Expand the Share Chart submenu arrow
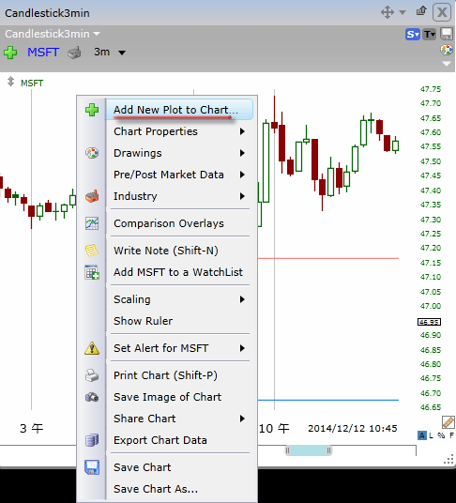 [x=242, y=419]
